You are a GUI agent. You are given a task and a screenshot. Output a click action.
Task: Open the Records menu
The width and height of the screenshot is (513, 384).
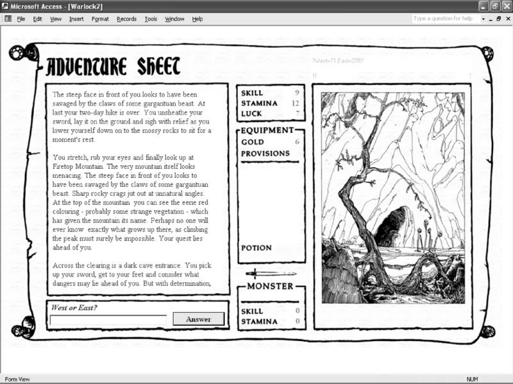tap(126, 19)
